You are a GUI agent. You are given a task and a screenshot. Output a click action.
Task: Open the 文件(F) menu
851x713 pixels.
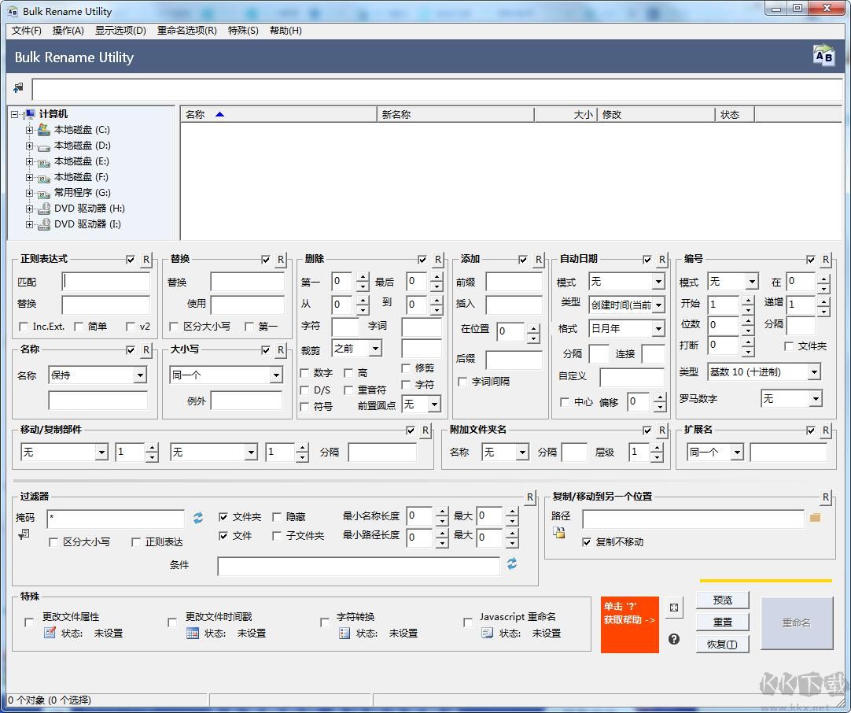[27, 31]
